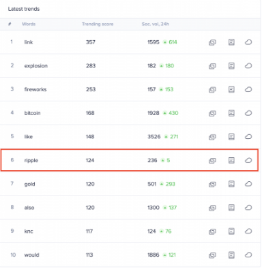Open the trending word ripple
The height and width of the screenshot is (271, 262).
(31, 161)
